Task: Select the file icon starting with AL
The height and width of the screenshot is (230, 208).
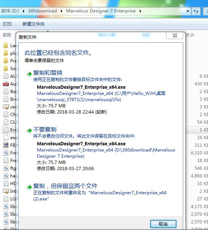Action: (x=6, y=76)
